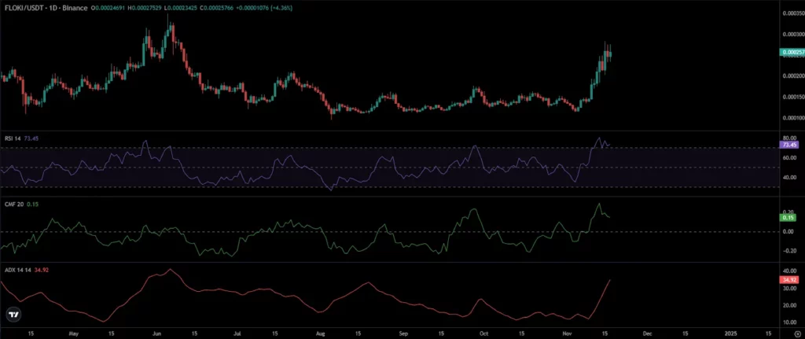Click the FLOKI/USDT symbol title
The image size is (805, 339).
pos(24,9)
